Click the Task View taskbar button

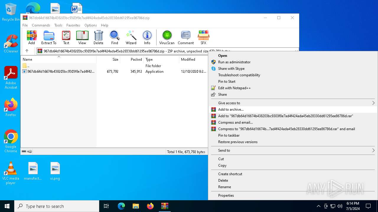pyautogui.click(x=106, y=206)
